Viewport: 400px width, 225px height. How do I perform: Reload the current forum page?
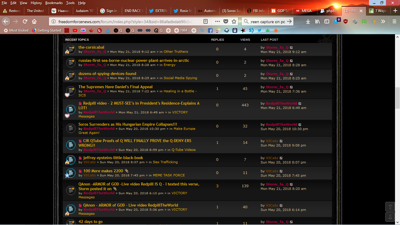(x=25, y=21)
